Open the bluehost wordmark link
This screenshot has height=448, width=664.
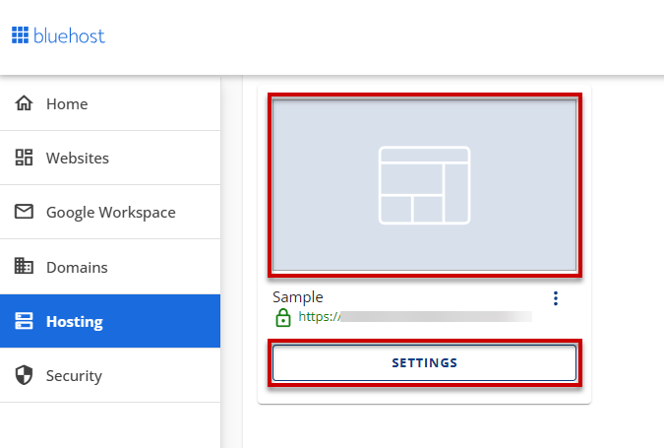point(69,35)
